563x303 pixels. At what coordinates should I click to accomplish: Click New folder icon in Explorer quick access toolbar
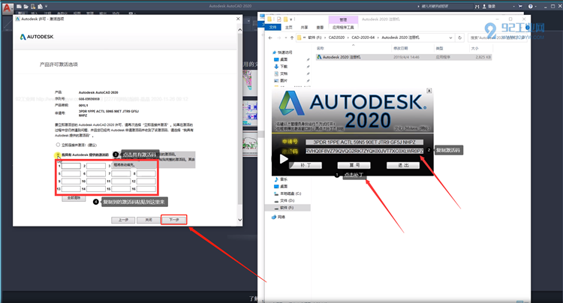tap(285, 19)
